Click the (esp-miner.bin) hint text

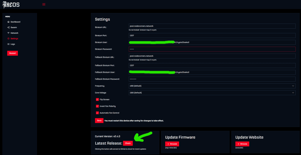click(171, 148)
